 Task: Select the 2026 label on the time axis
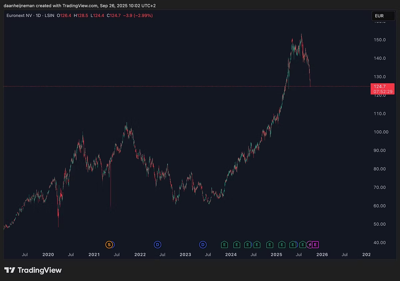pos(322,254)
